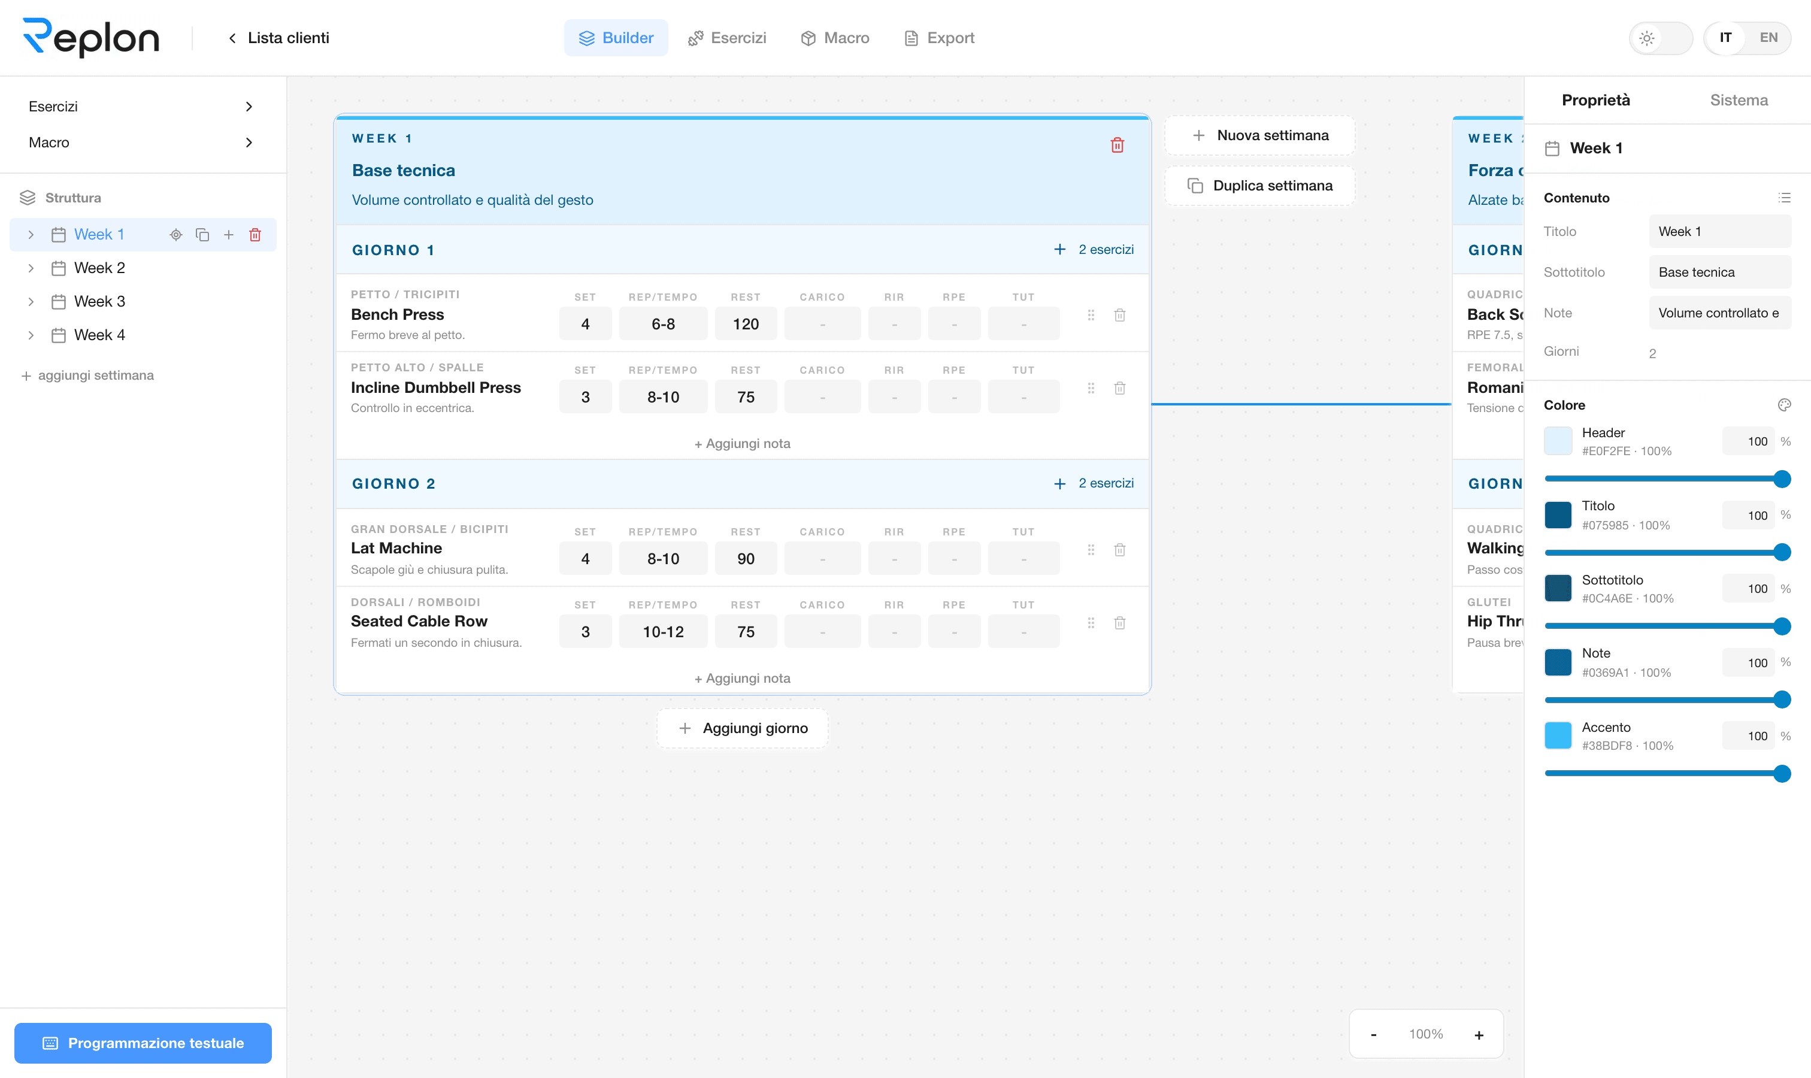The image size is (1811, 1078).
Task: Delete Week 1 from the Struttura tree
Action: click(x=255, y=235)
